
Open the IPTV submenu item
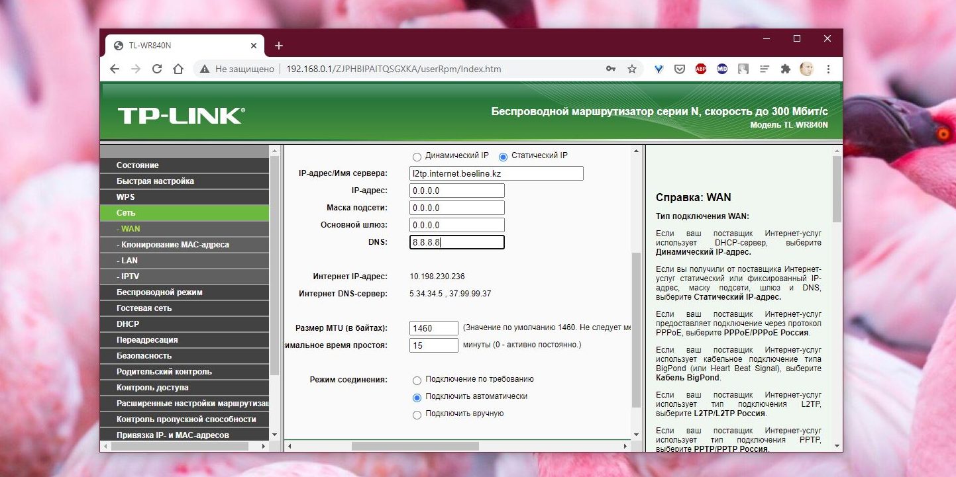[185, 277]
